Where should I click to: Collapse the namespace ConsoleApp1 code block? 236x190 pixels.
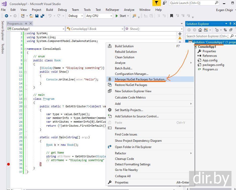coord(25,49)
